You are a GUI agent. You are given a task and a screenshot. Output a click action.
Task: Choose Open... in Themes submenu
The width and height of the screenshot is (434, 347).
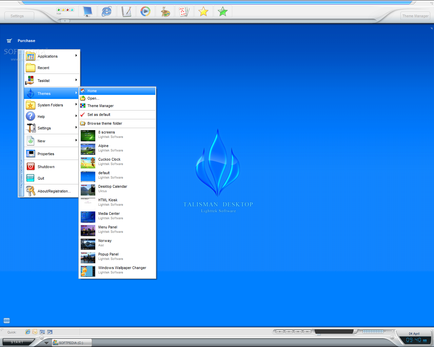(x=117, y=98)
